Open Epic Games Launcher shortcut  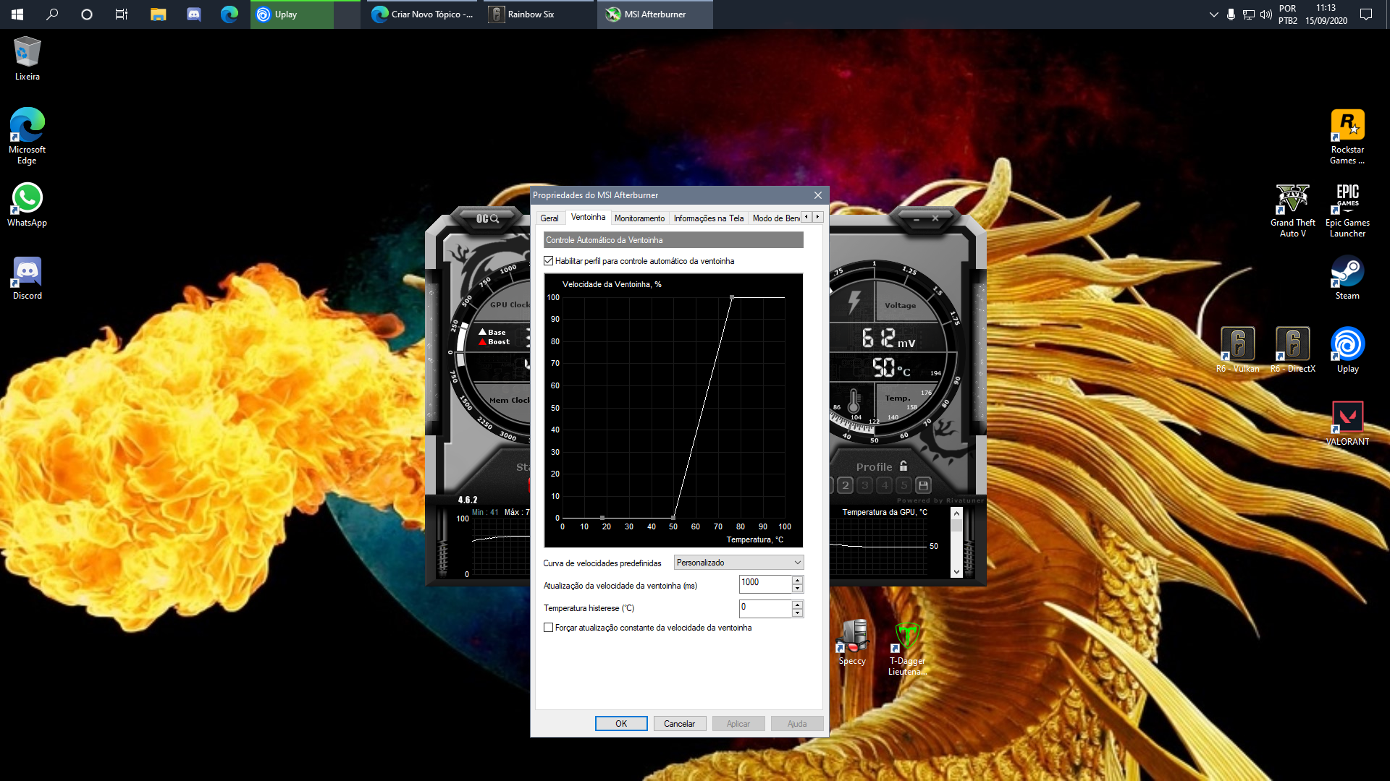1347,210
